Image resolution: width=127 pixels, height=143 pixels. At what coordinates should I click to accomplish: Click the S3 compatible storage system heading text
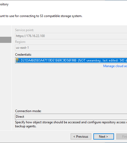[x=41, y=16]
